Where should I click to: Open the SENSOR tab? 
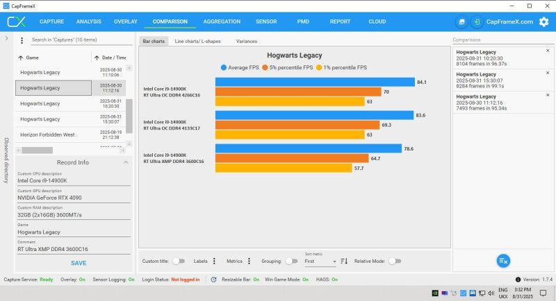[x=266, y=21]
